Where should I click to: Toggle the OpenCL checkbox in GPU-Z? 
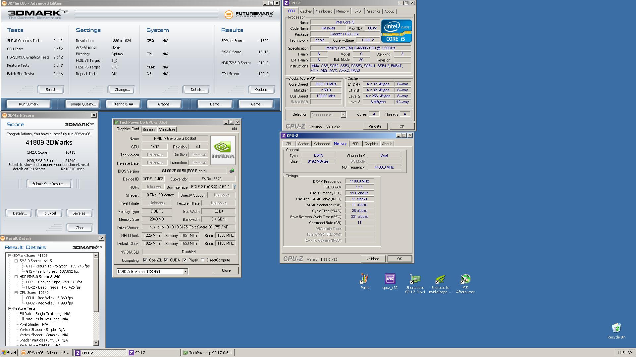tap(145, 260)
